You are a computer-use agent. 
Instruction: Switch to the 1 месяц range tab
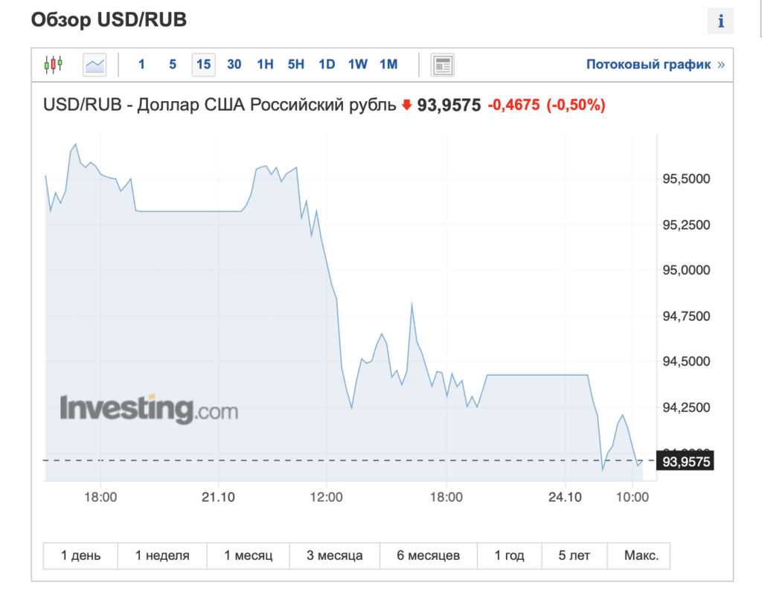click(x=249, y=555)
